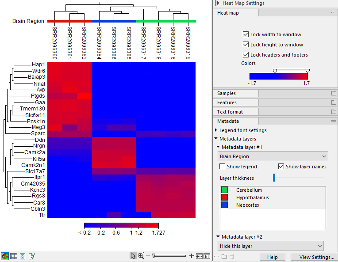This screenshot has width=338, height=262.
Task: Activate the zoom magnifier tool
Action: point(141,256)
